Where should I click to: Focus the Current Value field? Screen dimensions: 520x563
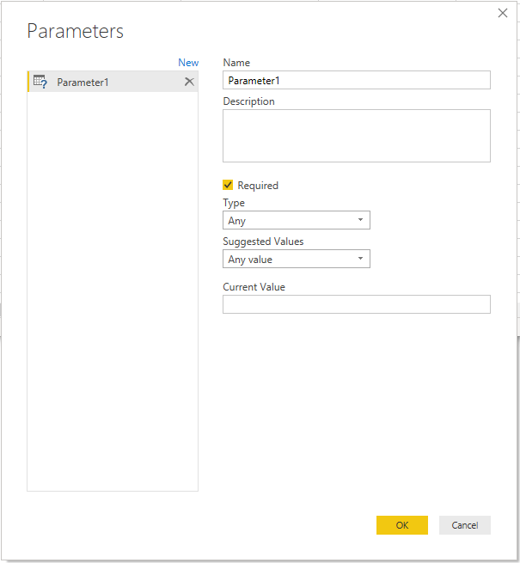tap(357, 304)
